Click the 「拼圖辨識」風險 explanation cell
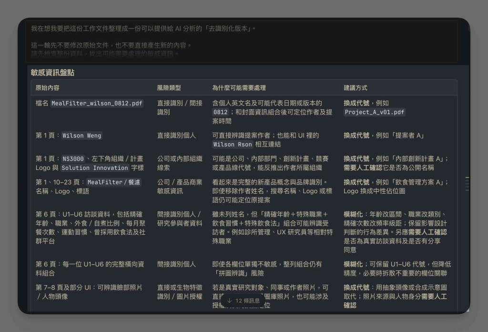 (267, 269)
